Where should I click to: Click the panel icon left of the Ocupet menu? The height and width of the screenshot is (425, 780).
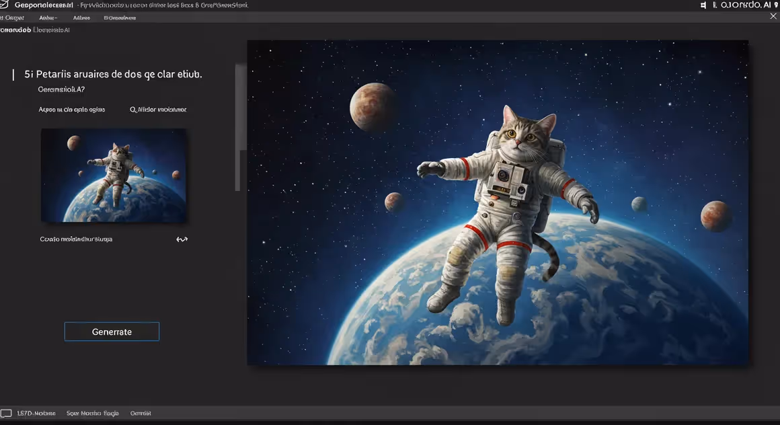(2, 17)
